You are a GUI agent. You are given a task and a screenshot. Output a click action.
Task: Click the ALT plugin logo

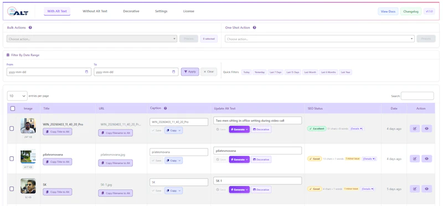(x=18, y=11)
